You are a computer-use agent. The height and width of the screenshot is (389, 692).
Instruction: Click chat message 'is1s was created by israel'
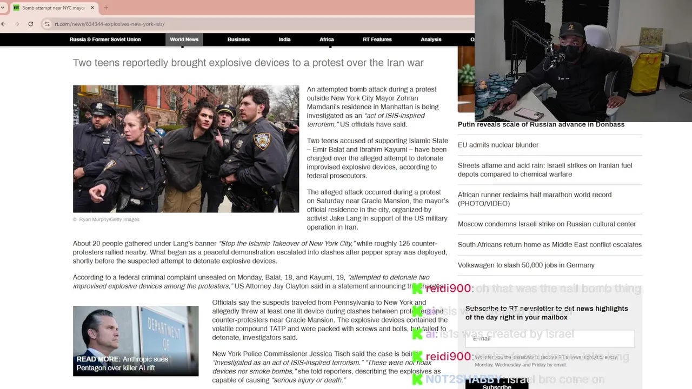click(x=507, y=334)
